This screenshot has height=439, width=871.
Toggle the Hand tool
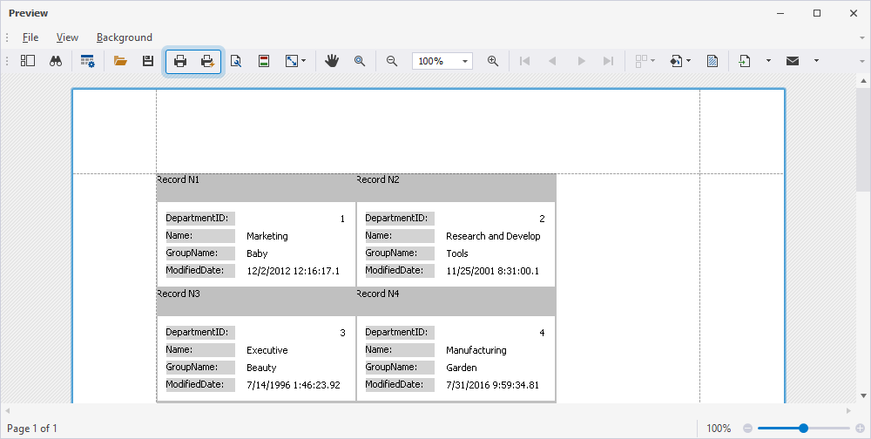click(332, 61)
